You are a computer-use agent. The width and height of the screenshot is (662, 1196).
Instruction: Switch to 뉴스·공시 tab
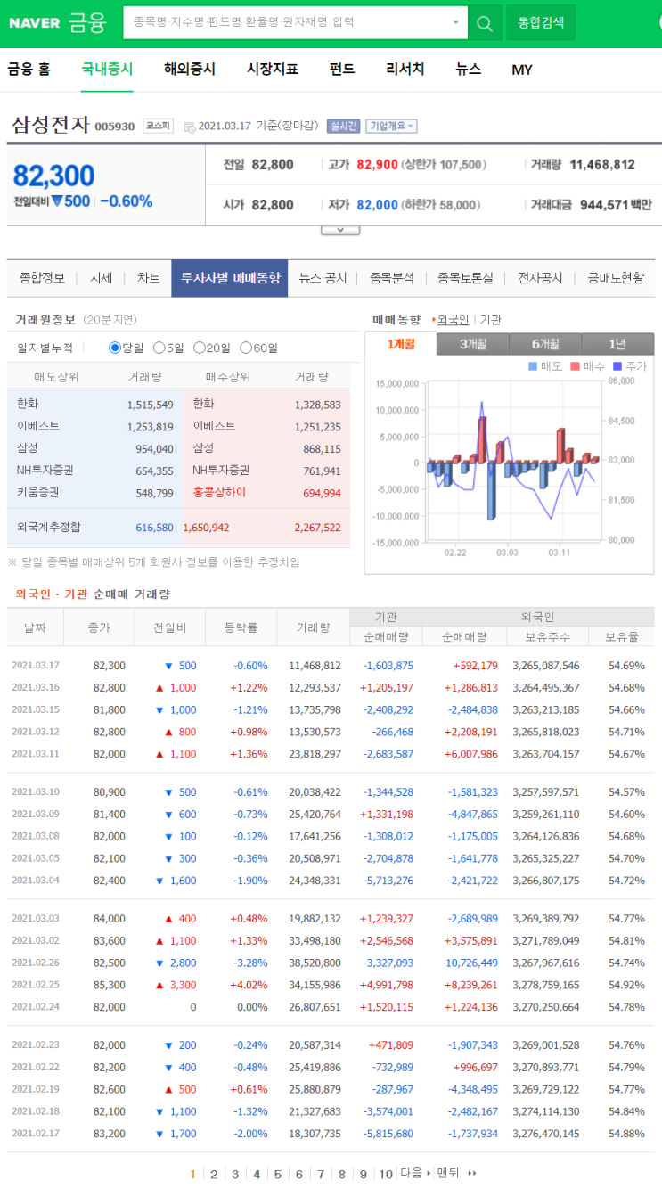pyautogui.click(x=323, y=278)
